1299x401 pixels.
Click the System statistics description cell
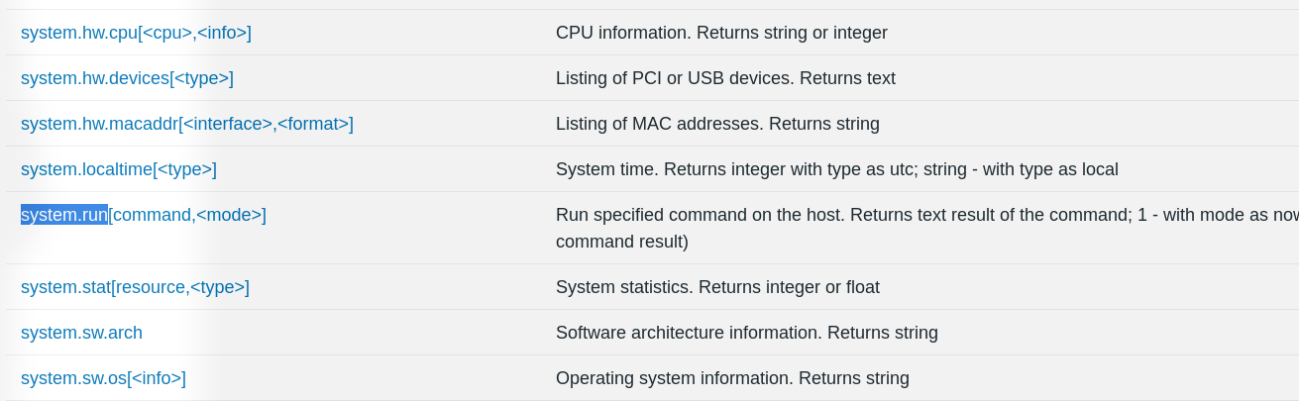pyautogui.click(x=717, y=287)
